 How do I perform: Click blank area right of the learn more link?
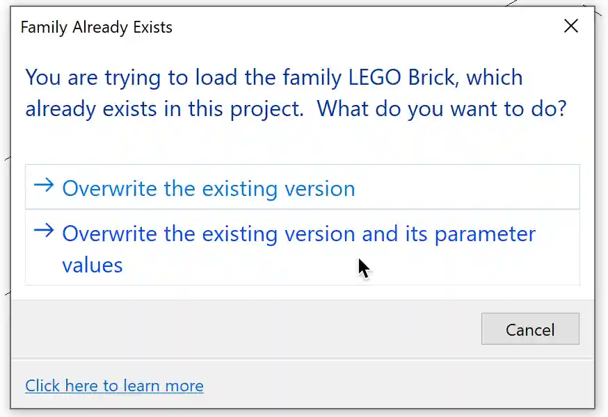(x=397, y=386)
